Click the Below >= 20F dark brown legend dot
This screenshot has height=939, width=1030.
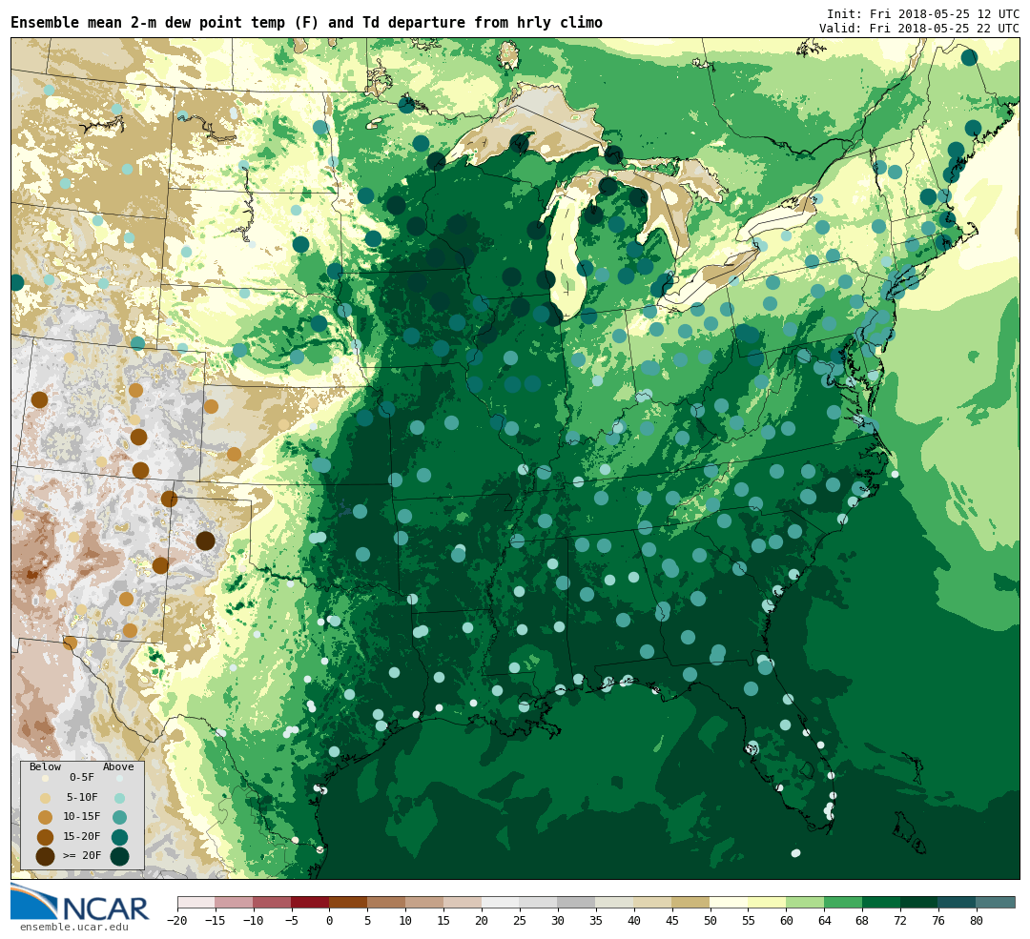click(x=45, y=856)
